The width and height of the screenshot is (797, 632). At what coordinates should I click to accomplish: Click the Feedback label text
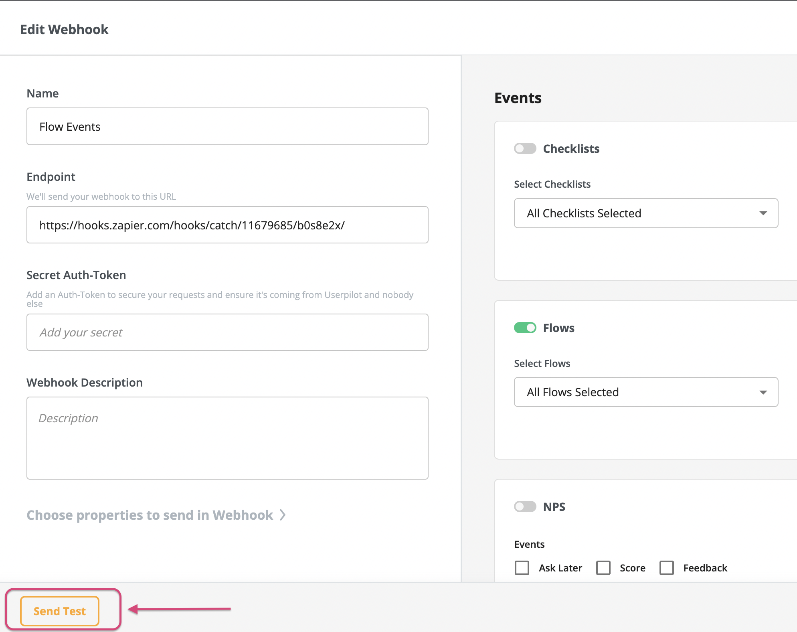click(705, 568)
